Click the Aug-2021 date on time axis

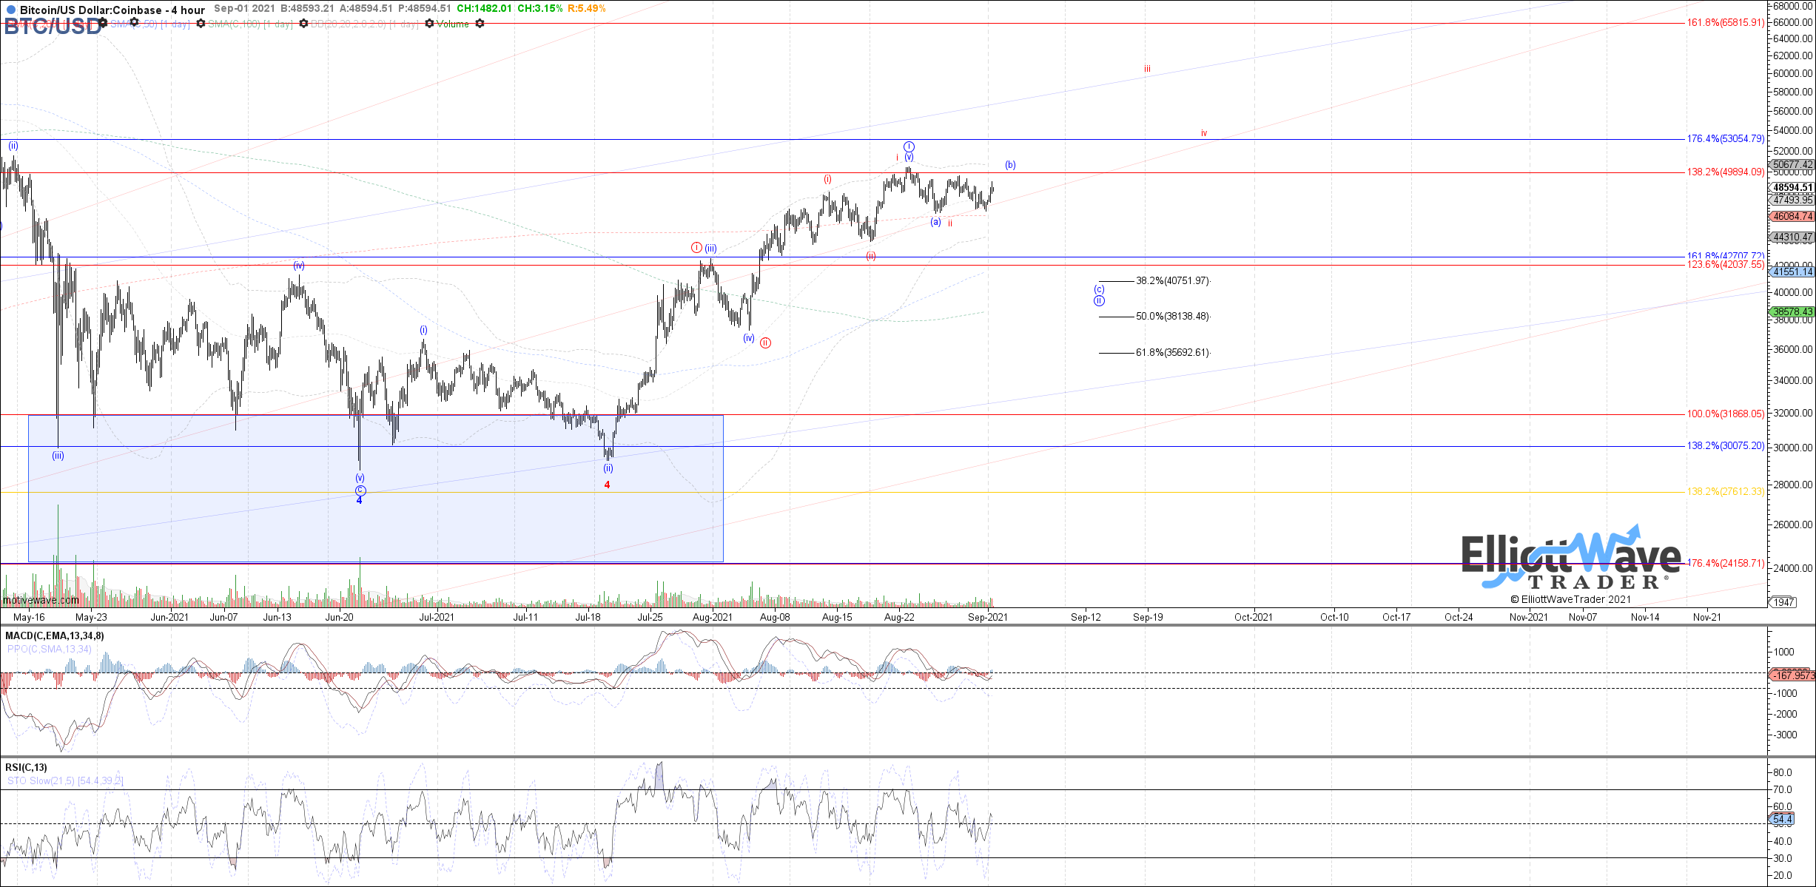713,617
